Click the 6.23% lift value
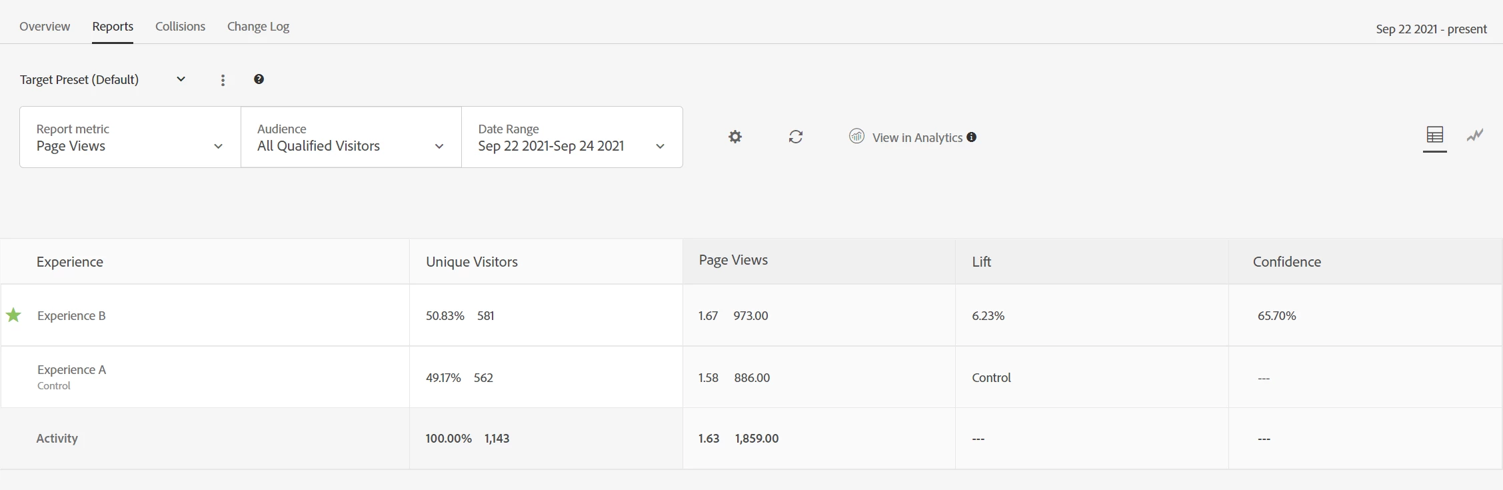Screen dimensions: 1503x490 988,315
